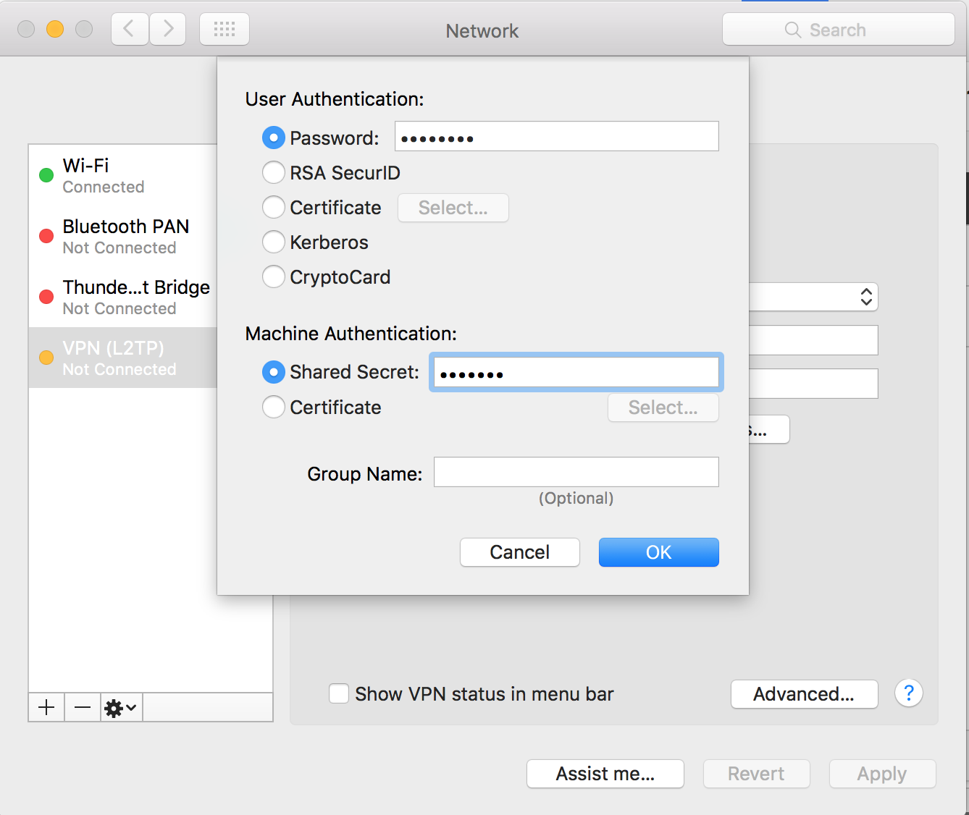Select the RSA SecurID radio option
Image resolution: width=969 pixels, height=815 pixels.
(x=274, y=173)
